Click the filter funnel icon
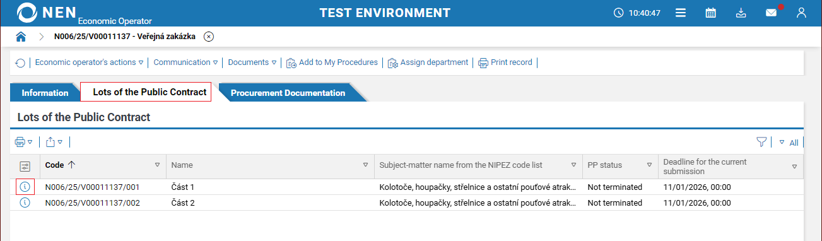 (x=761, y=142)
